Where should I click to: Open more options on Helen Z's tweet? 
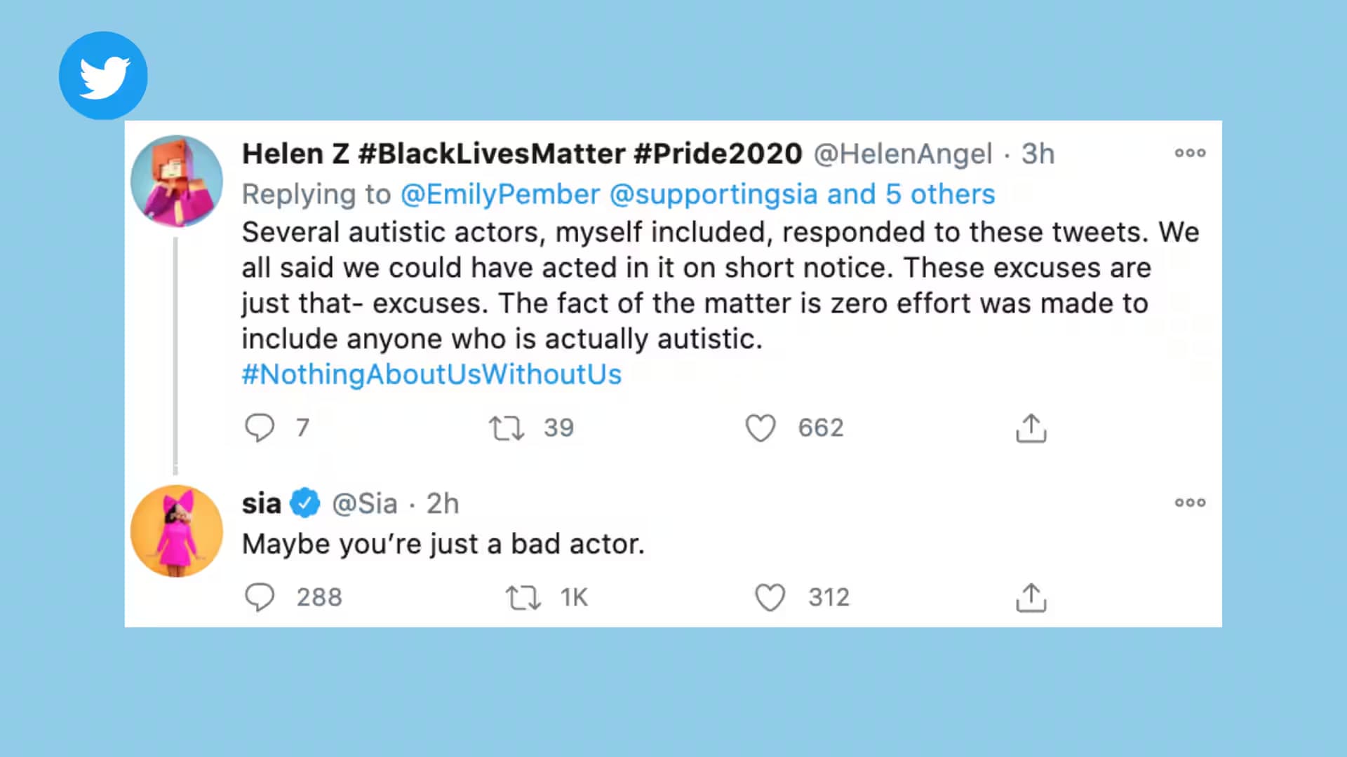[x=1190, y=153]
